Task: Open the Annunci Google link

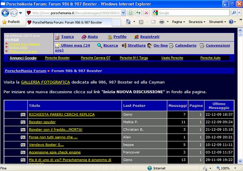Action: tap(23, 58)
